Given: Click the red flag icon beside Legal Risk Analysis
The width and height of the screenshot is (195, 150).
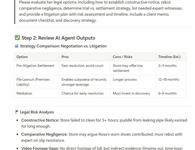Looking at the screenshot, I should click(17, 112).
